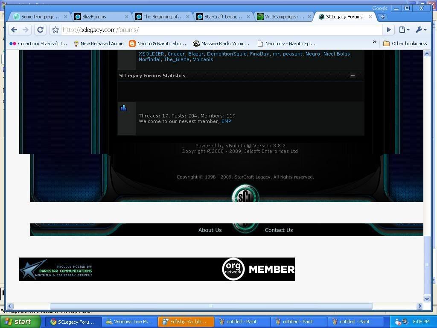Open the page control menu icon

click(404, 29)
